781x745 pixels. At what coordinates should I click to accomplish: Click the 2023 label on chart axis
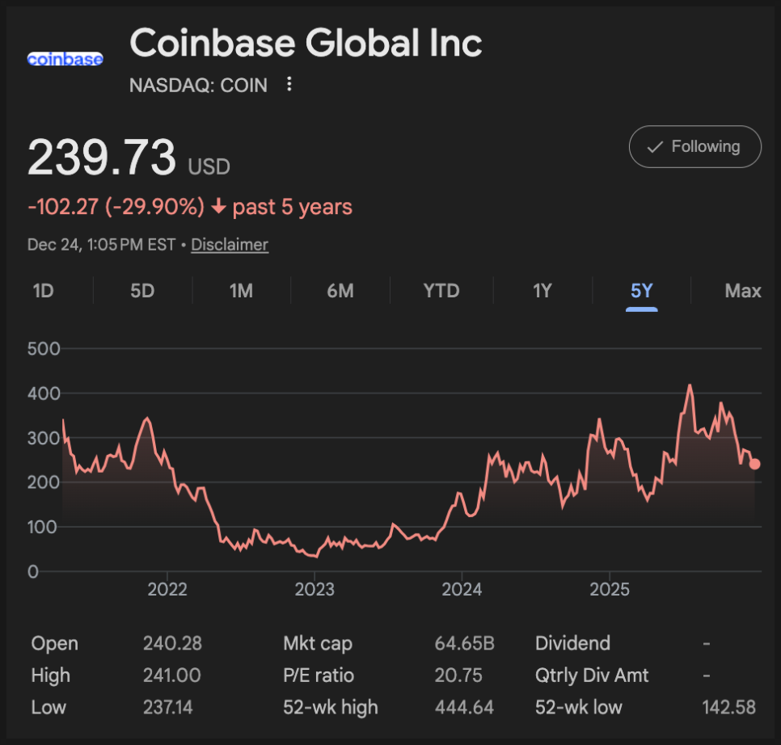[x=315, y=588]
